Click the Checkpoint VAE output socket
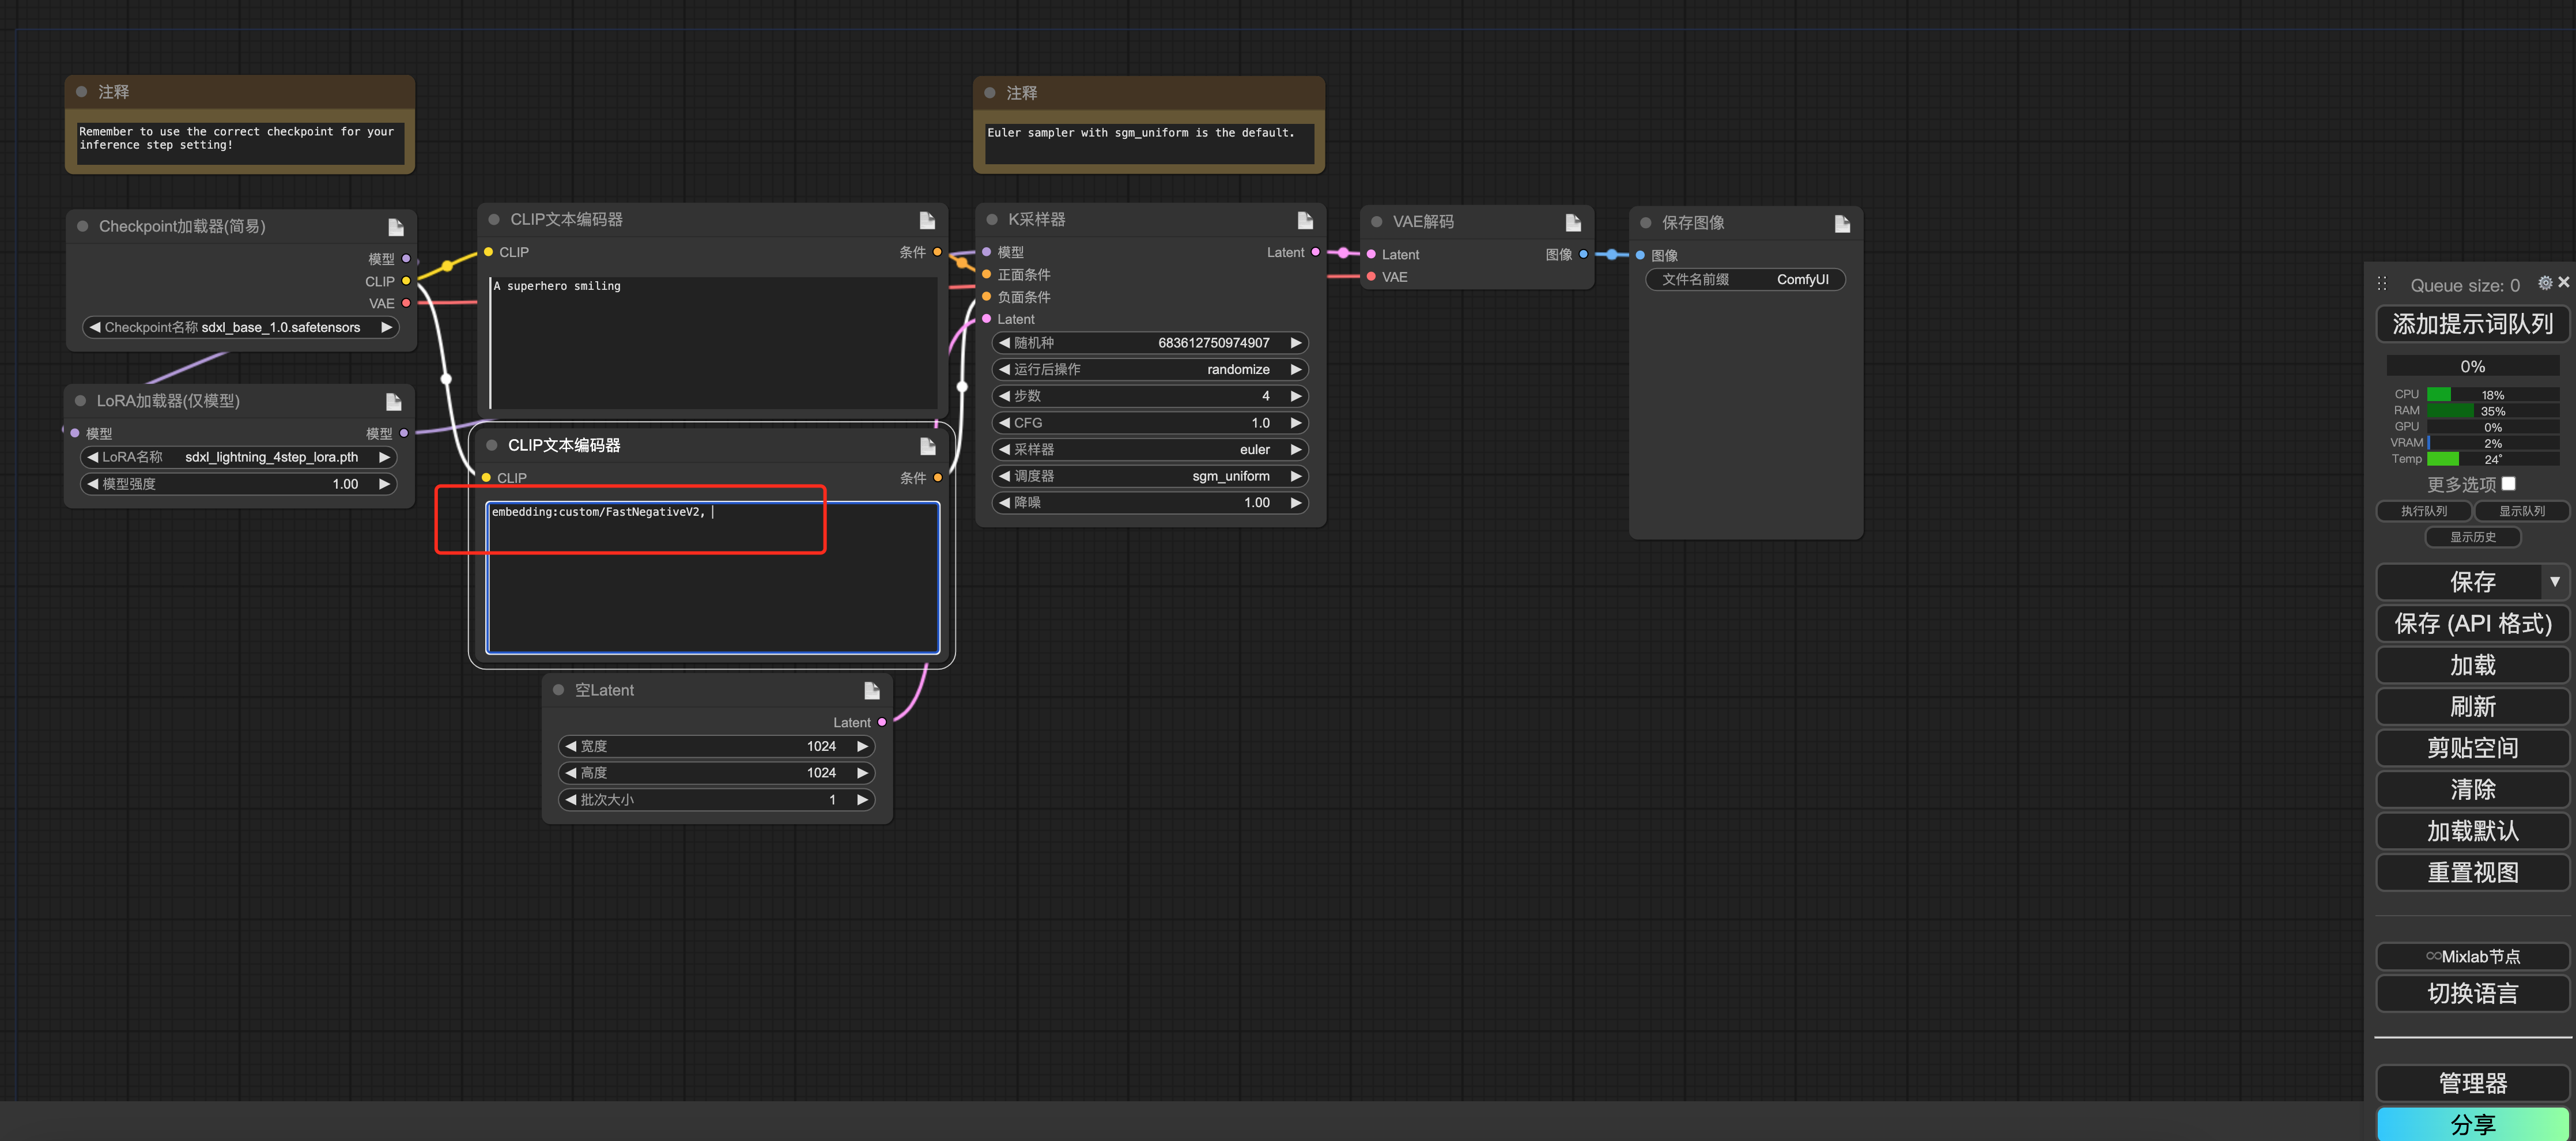The height and width of the screenshot is (1141, 2576). point(406,304)
